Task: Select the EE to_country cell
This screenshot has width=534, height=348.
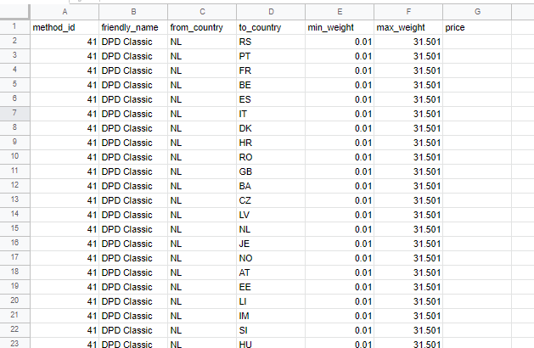Action: click(x=271, y=287)
